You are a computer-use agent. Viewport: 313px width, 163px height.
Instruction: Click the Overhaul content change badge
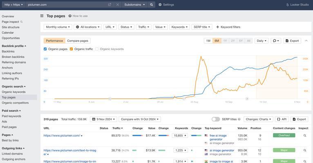[x=284, y=135]
